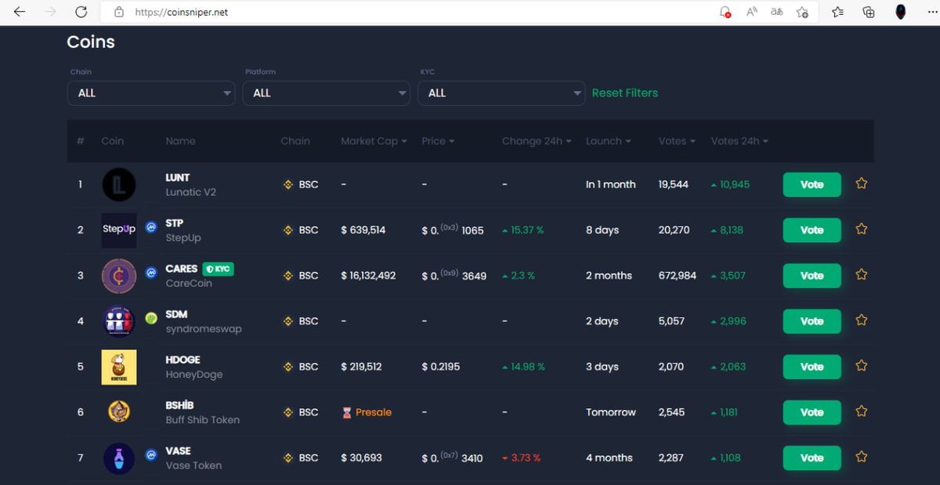Add this page to favorites star icon
Screen dimensions: 940x485
click(802, 12)
